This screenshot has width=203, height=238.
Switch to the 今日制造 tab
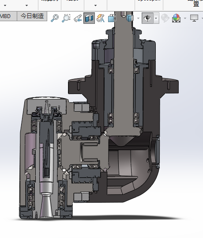coord(32,16)
